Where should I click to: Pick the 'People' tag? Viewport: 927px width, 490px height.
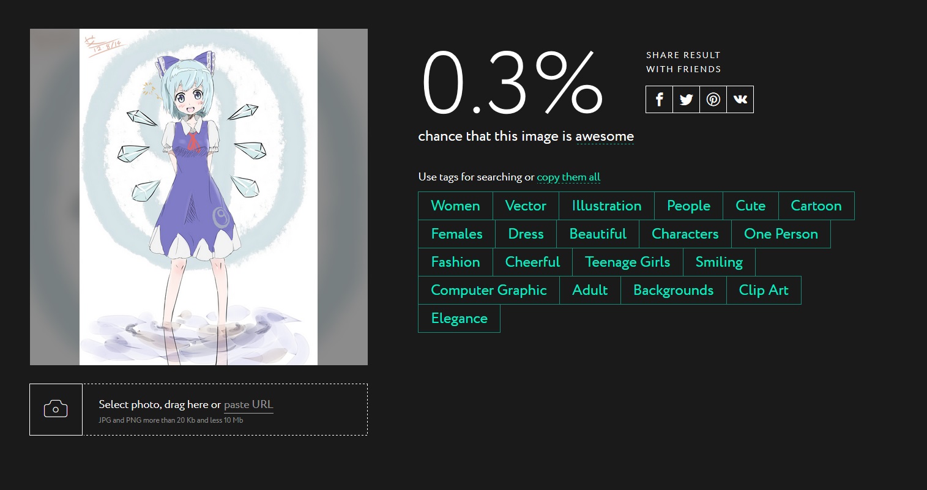tap(688, 206)
